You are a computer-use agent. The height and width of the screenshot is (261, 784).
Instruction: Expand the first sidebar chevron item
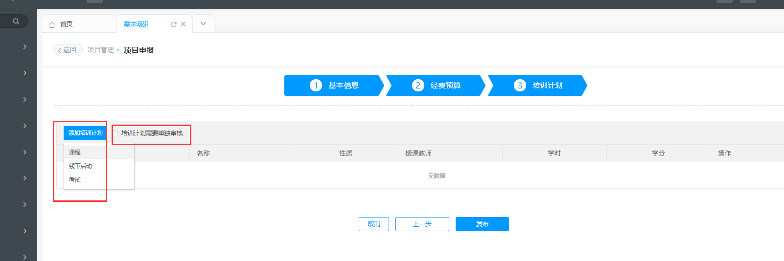pos(25,46)
